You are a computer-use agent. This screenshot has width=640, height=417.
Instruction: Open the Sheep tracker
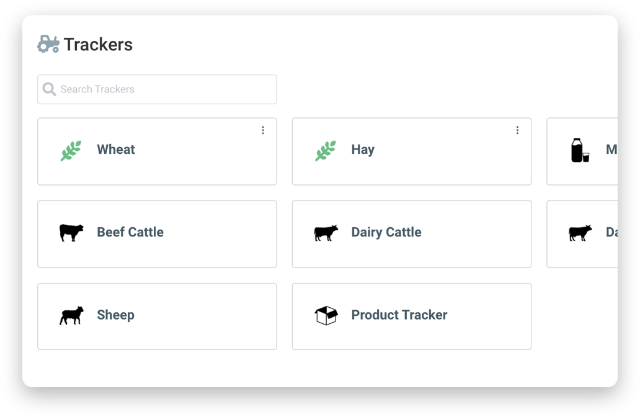coord(157,316)
